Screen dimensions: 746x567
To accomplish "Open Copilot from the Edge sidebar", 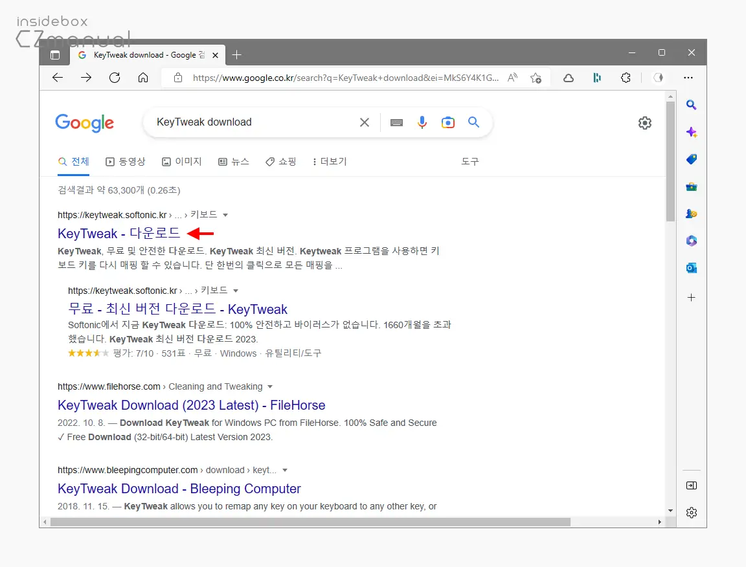I will point(692,132).
